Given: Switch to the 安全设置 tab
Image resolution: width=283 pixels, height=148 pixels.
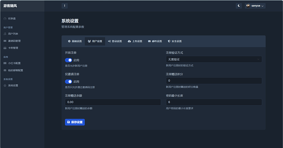Looking at the screenshot, I should click(175, 41).
